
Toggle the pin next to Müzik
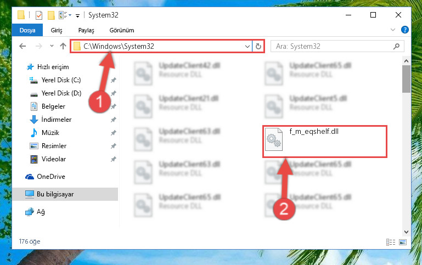click(113, 133)
